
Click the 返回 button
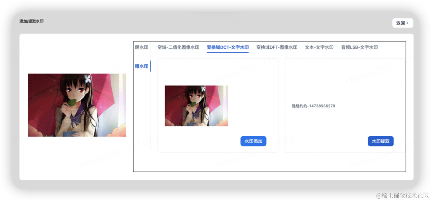(403, 23)
